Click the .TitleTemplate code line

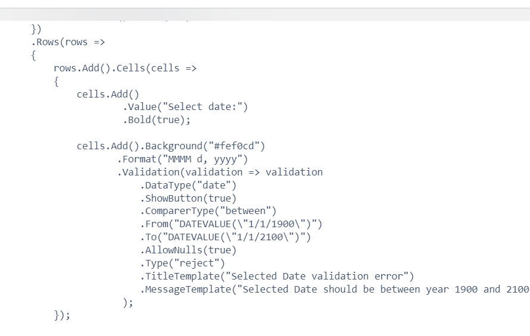pos(277,277)
